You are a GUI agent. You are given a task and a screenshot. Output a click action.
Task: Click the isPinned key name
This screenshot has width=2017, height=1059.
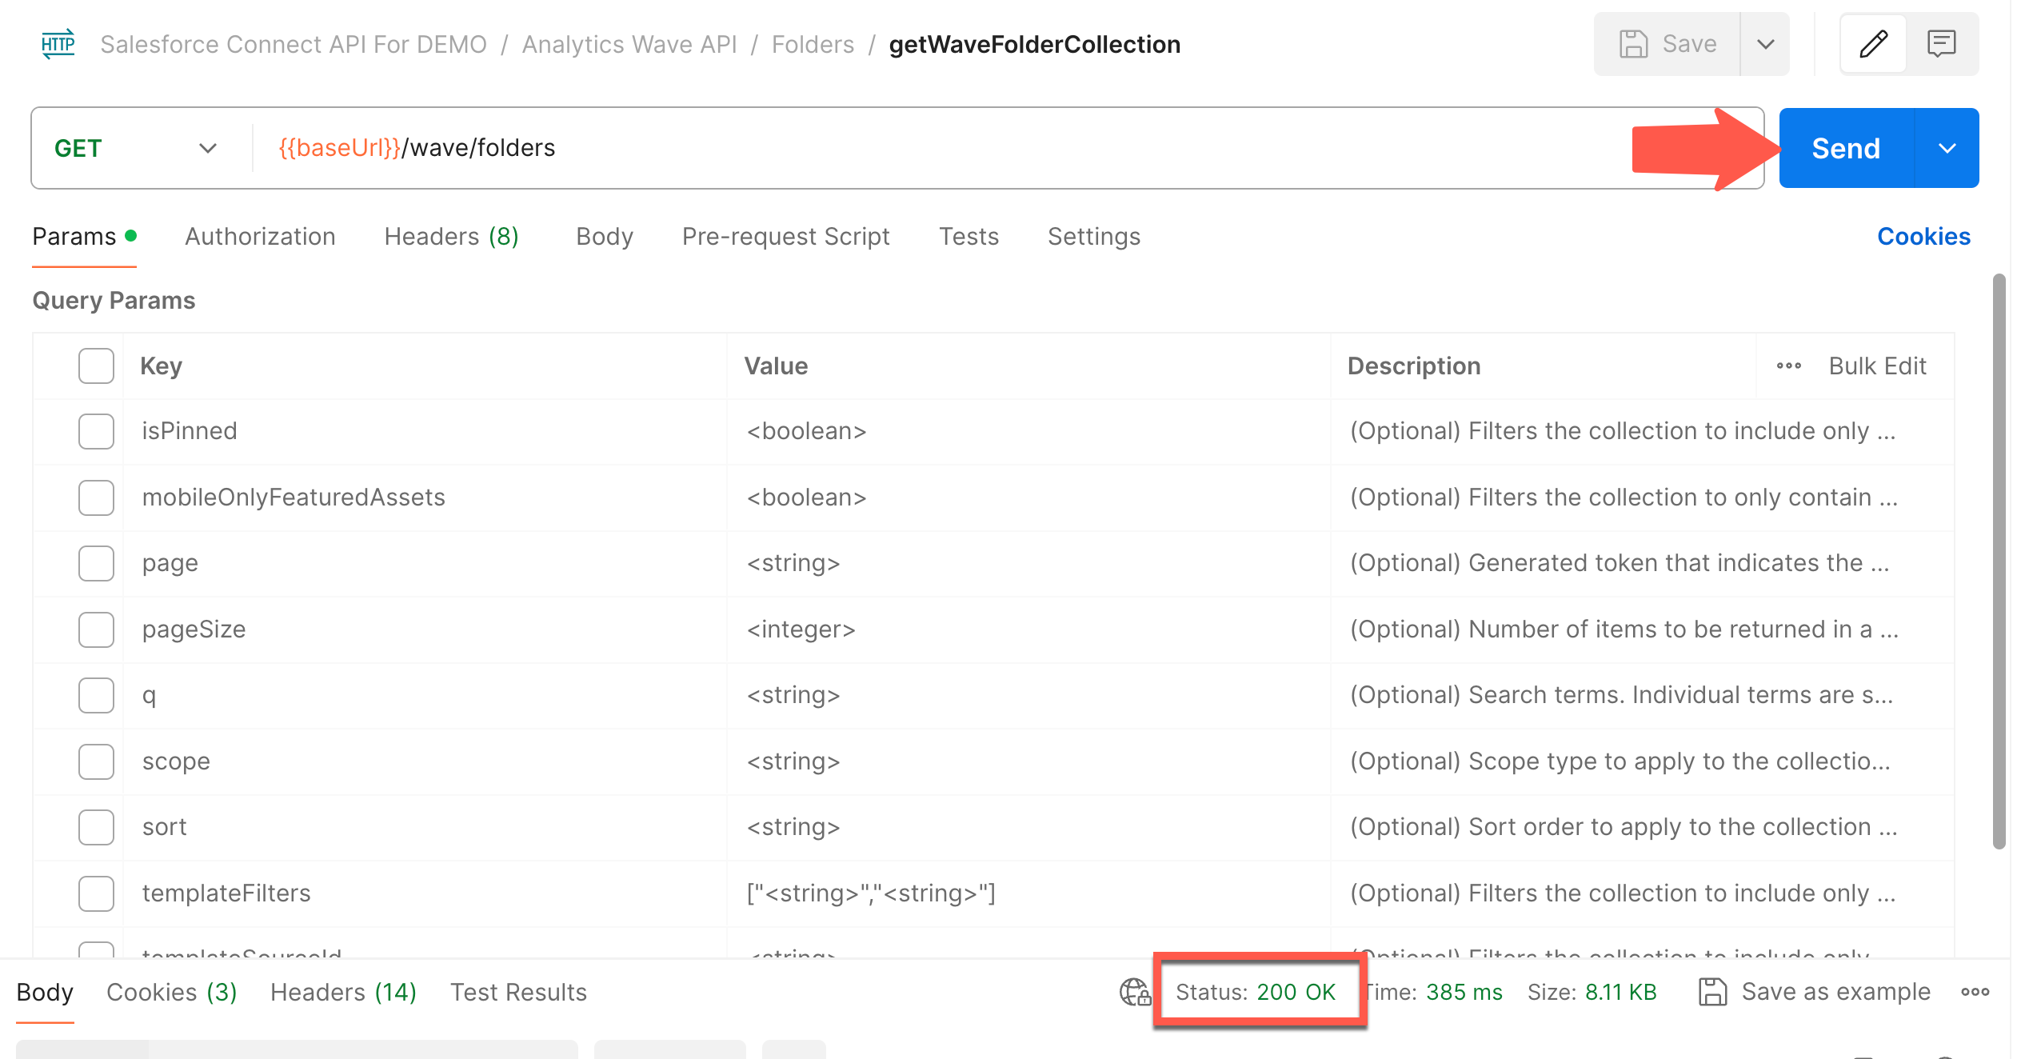pyautogui.click(x=190, y=431)
